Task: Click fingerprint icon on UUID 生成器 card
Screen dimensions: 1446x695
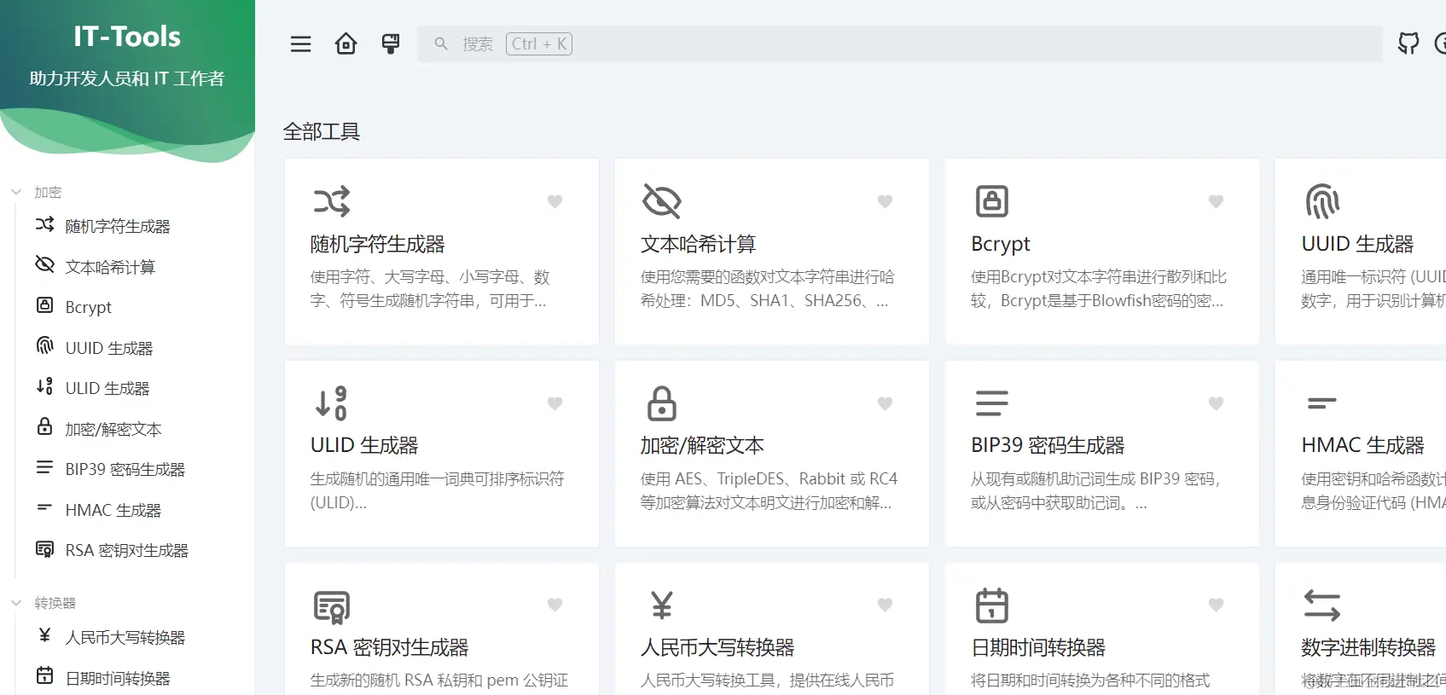Action: [1322, 201]
